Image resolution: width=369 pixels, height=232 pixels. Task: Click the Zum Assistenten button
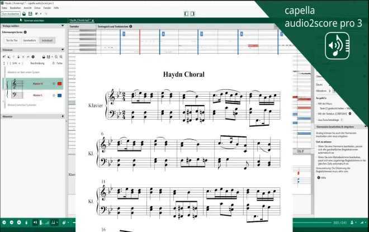[x=11, y=14]
